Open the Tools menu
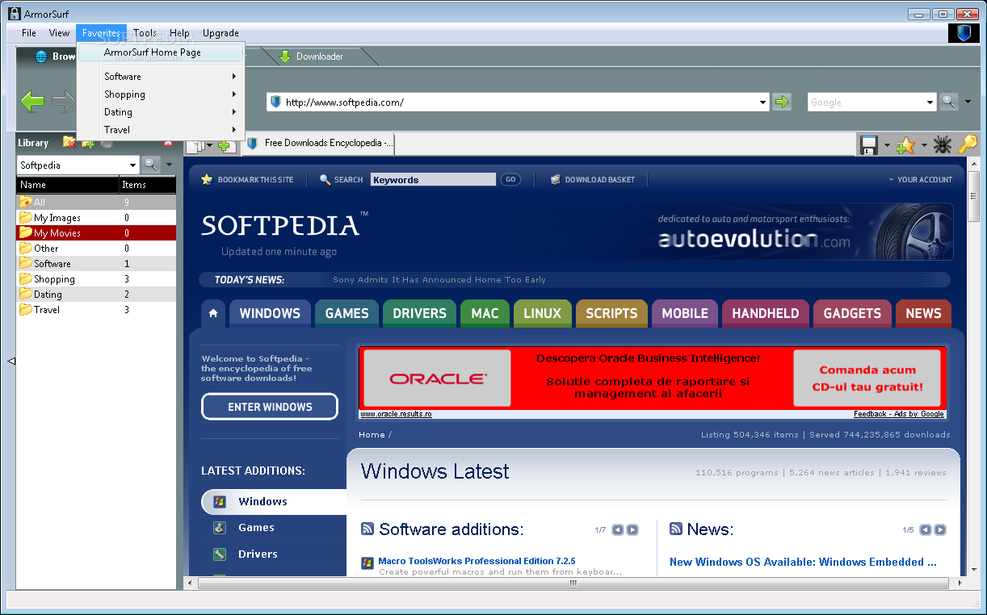Image resolution: width=987 pixels, height=615 pixels. (x=145, y=33)
